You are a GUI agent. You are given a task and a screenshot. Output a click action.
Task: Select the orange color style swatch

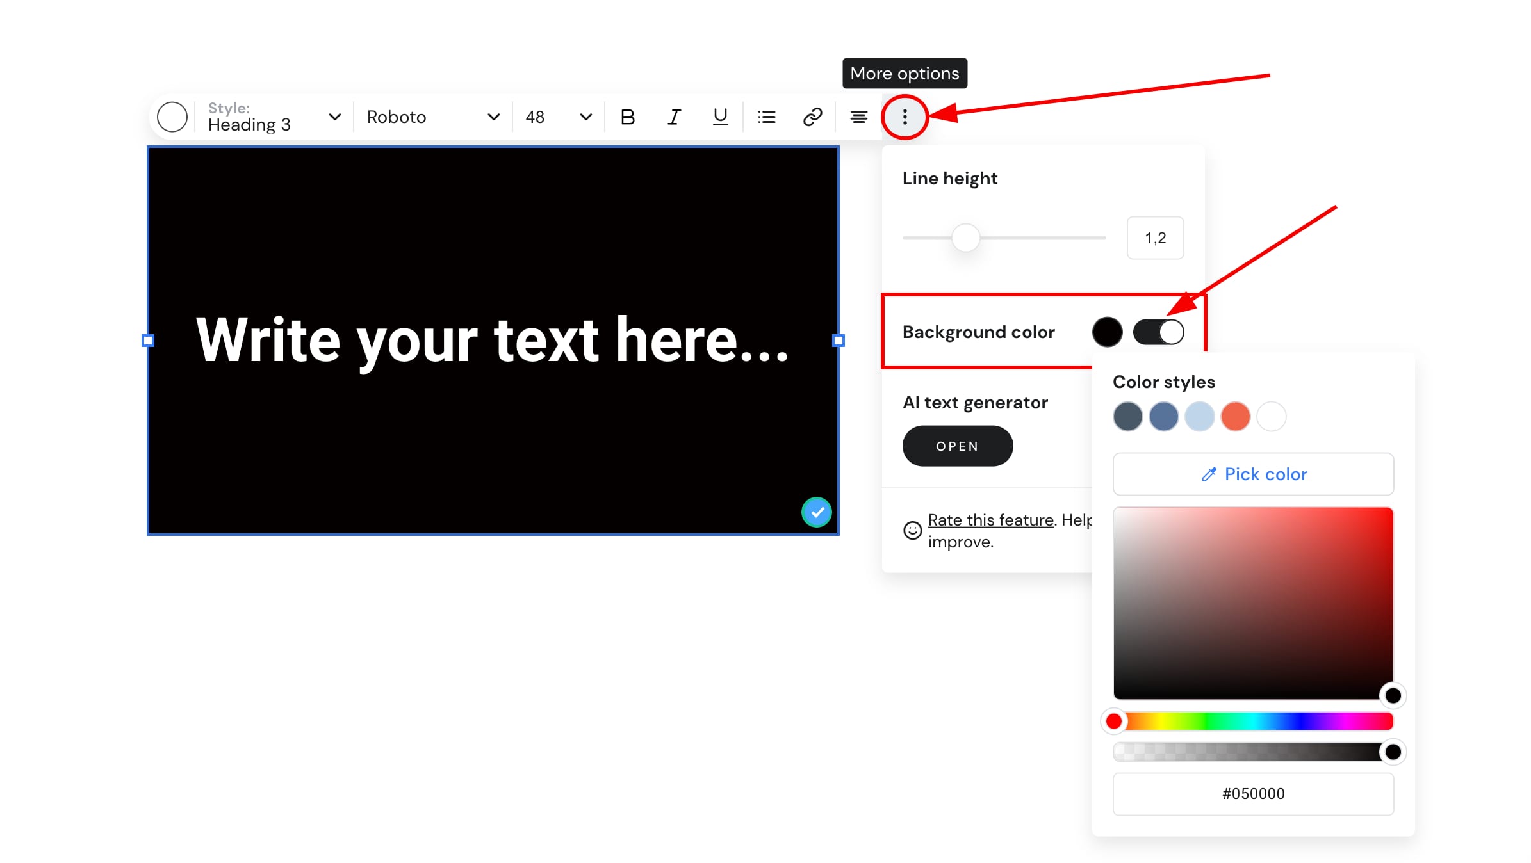tap(1235, 417)
